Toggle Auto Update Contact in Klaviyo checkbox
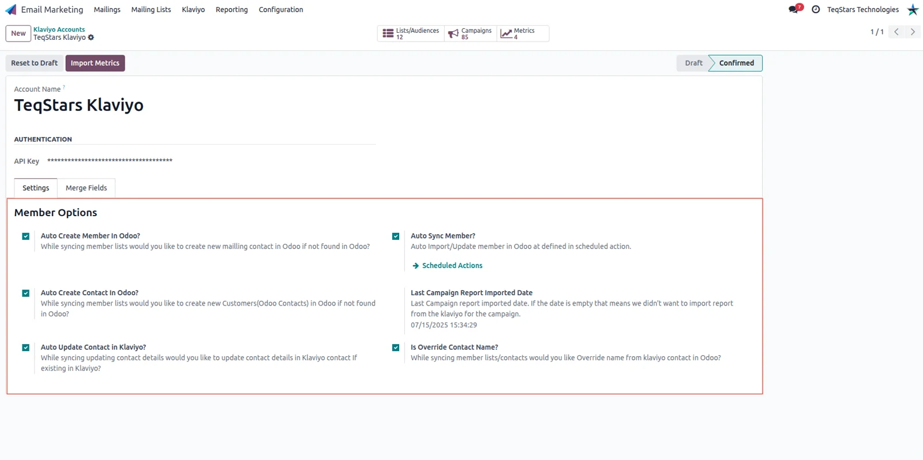The image size is (923, 460). point(26,348)
